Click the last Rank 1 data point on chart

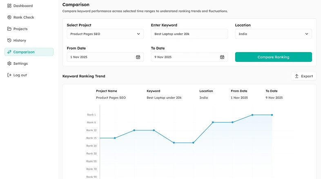pyautogui.click(x=272, y=115)
